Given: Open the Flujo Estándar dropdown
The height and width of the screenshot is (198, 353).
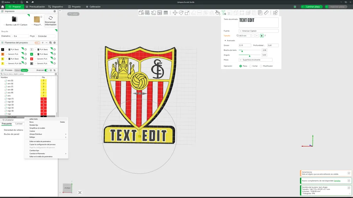Looking at the screenshot, I should point(46,36).
